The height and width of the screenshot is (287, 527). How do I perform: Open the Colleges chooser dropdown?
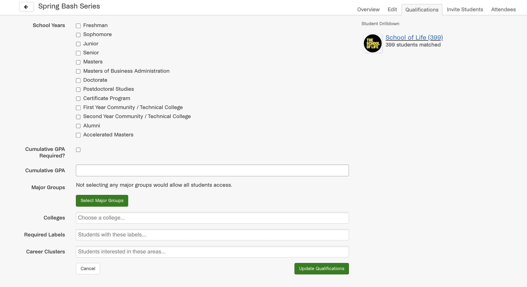(212, 218)
